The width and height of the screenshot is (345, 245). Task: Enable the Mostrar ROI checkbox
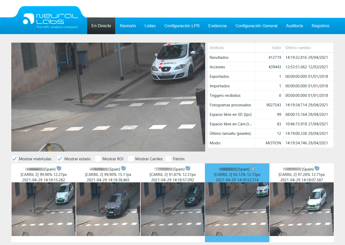click(x=98, y=159)
